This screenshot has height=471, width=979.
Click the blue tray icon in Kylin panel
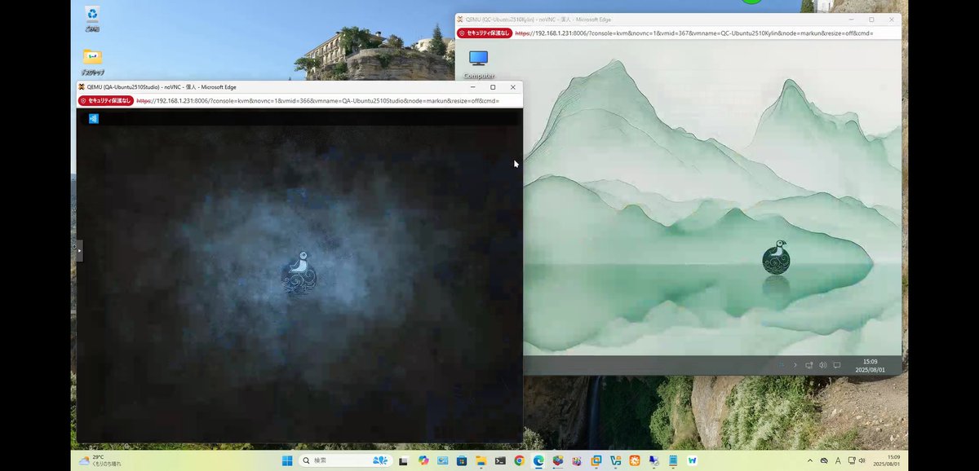click(782, 364)
